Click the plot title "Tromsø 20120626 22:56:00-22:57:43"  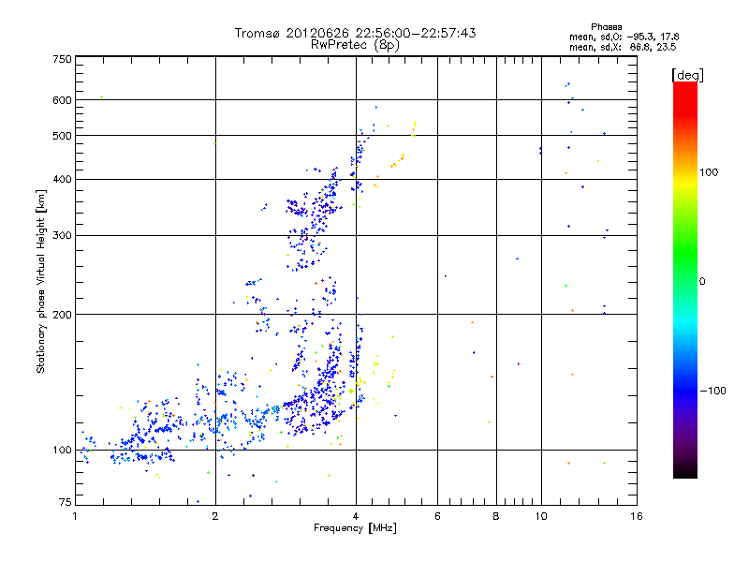[356, 33]
